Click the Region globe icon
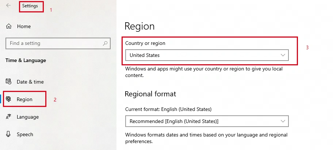 coord(8,99)
